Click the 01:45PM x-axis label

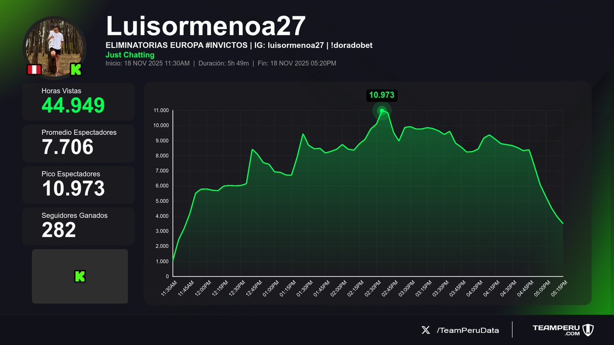click(322, 288)
